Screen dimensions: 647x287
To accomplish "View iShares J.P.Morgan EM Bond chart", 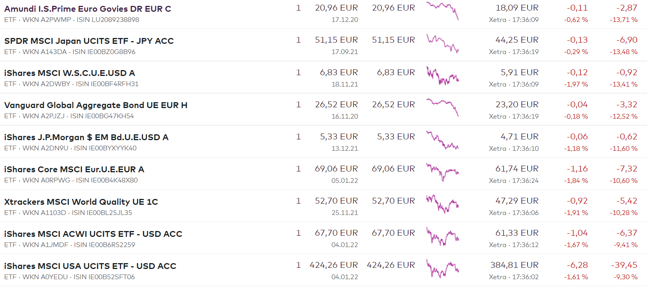I will [443, 140].
